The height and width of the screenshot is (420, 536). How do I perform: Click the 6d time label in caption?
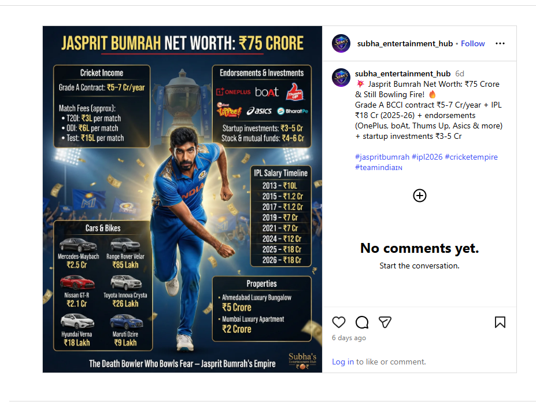click(460, 73)
